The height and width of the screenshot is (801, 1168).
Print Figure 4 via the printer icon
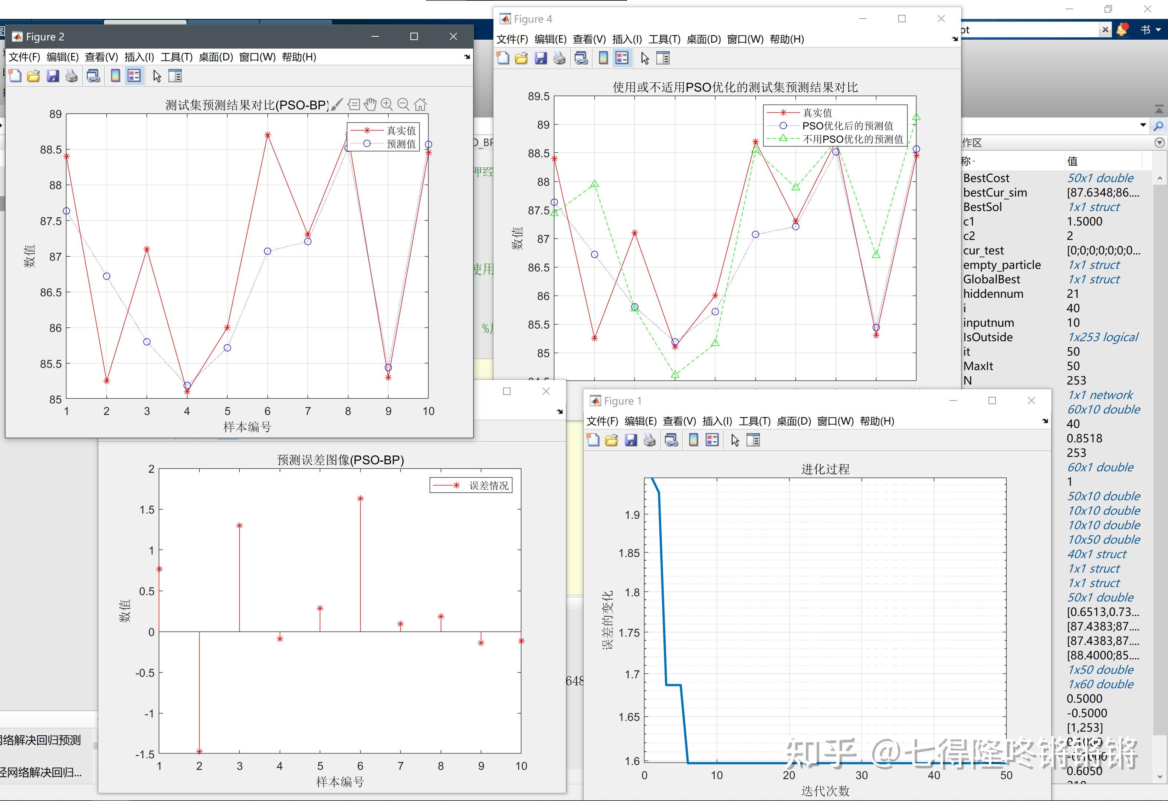(560, 58)
